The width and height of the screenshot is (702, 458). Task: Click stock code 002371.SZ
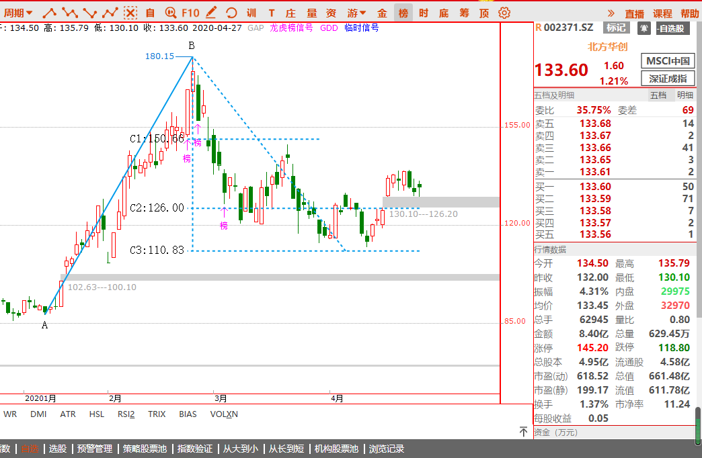click(x=569, y=28)
